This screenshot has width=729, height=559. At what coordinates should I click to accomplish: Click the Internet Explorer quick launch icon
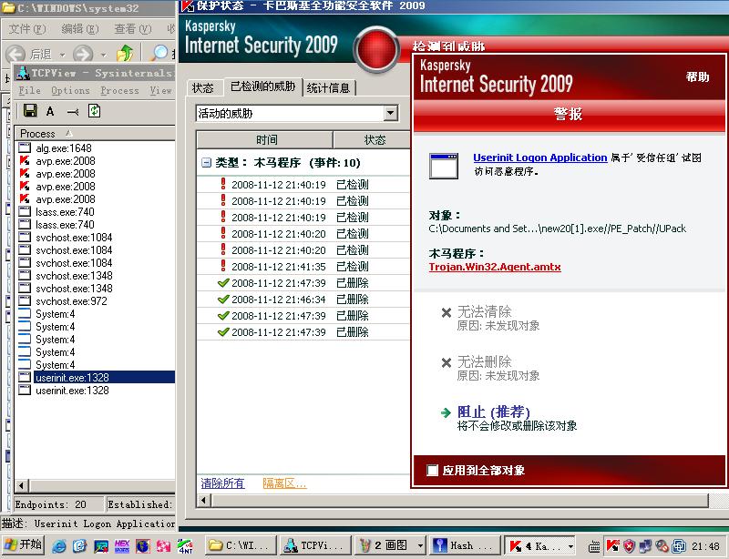pyautogui.click(x=58, y=545)
